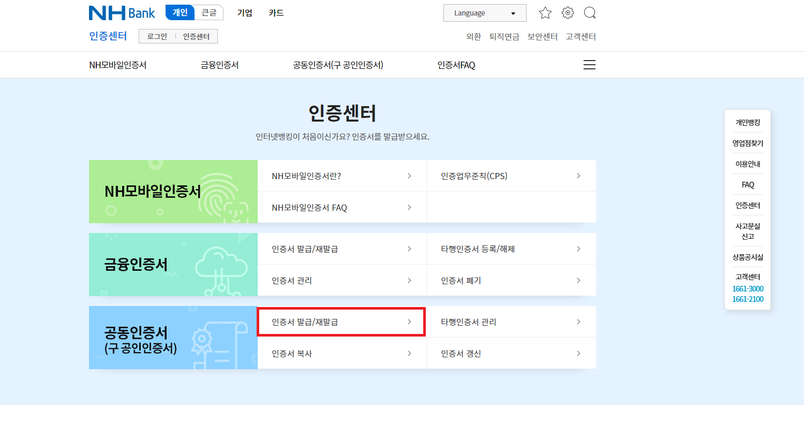Switch to 큰글 large text mode

click(x=209, y=12)
